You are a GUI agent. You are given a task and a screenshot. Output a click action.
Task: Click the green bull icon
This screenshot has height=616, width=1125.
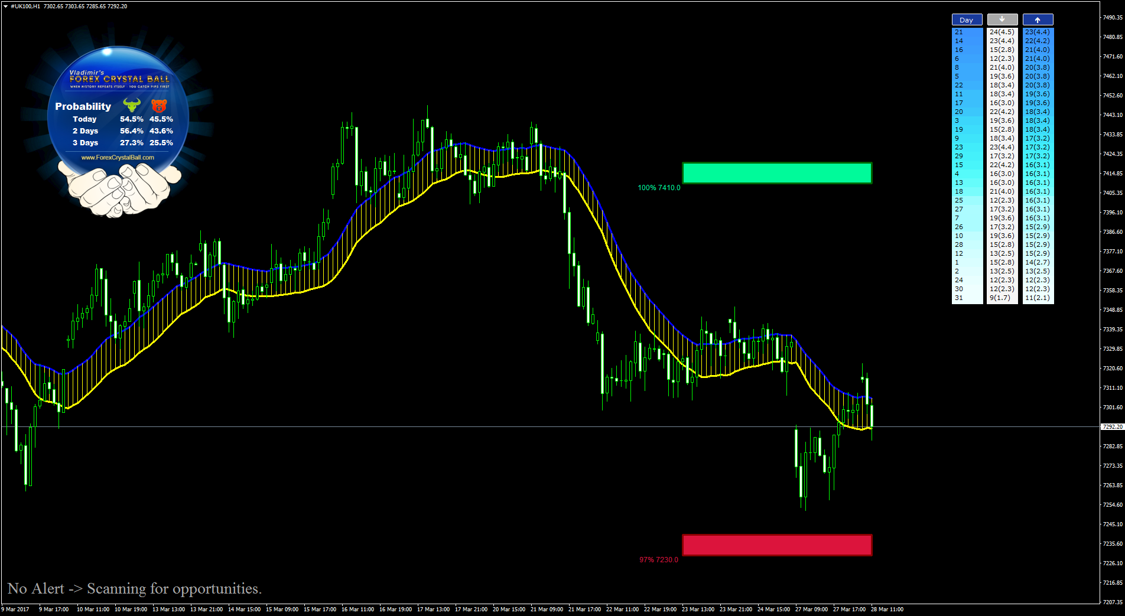point(132,105)
